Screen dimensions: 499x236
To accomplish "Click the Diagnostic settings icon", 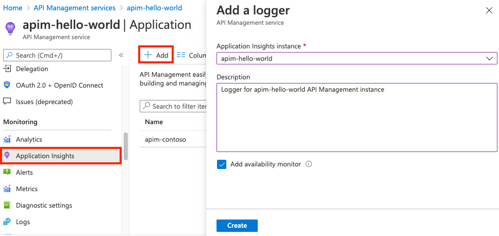I will tap(7, 206).
